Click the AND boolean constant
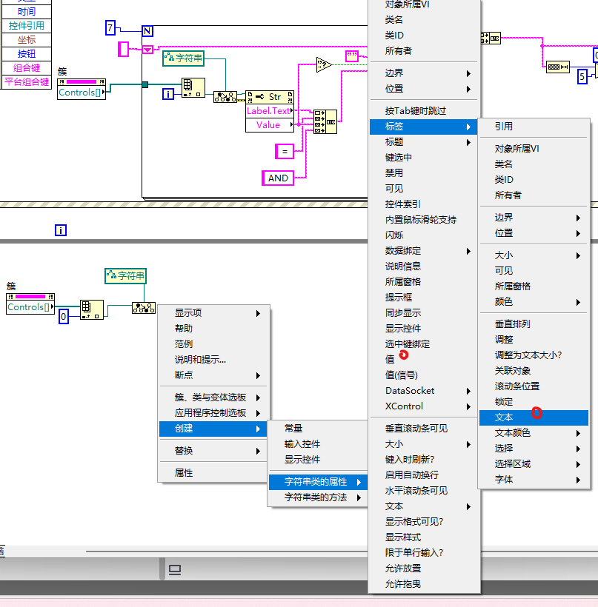 (278, 178)
